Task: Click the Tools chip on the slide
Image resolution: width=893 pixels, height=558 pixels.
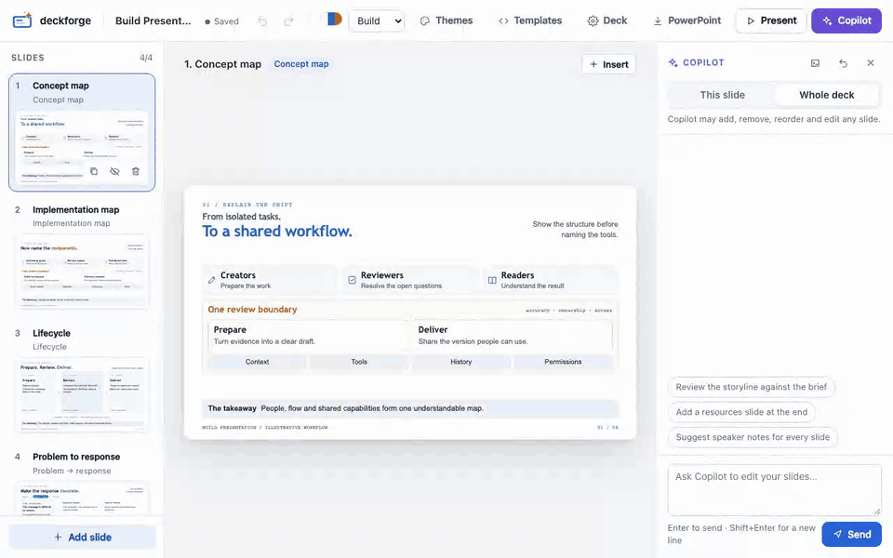Action: click(359, 362)
